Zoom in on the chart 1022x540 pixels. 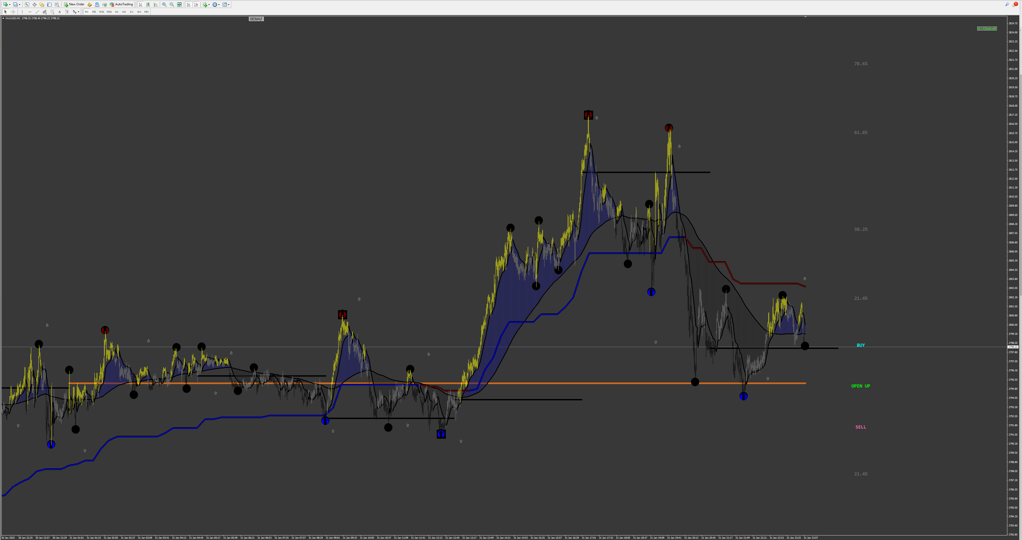point(164,4)
